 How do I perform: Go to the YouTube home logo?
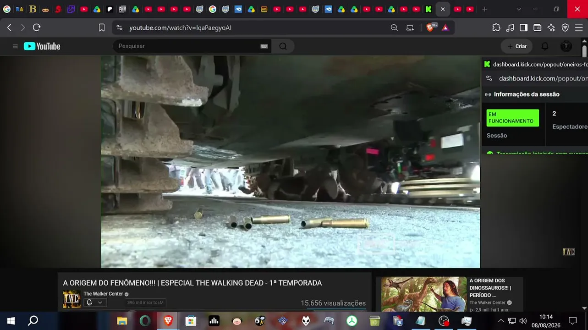(42, 46)
